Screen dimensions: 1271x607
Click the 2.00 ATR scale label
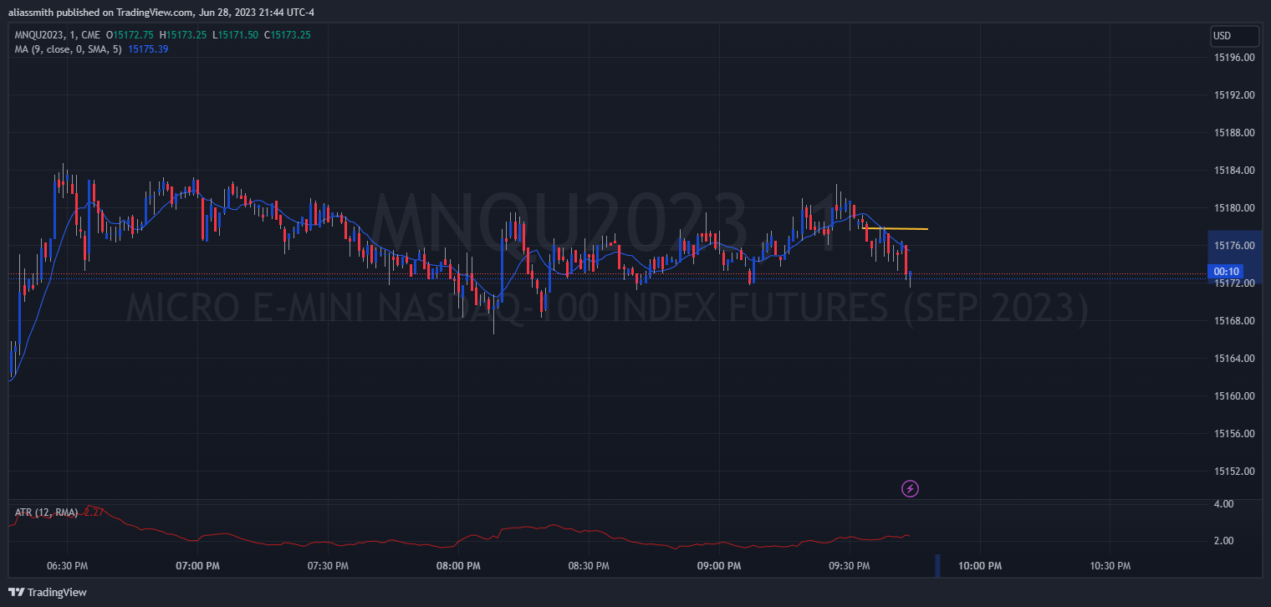point(1223,541)
